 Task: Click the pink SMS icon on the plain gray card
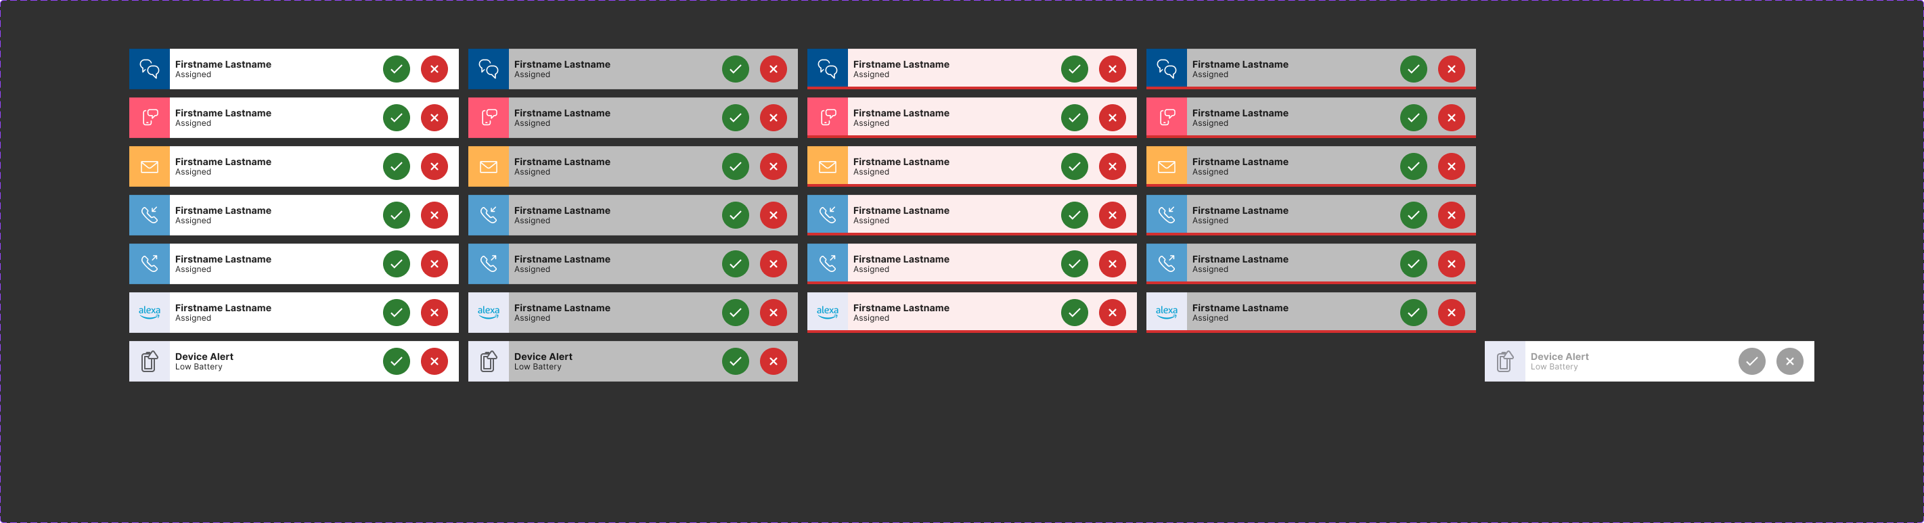coord(489,118)
